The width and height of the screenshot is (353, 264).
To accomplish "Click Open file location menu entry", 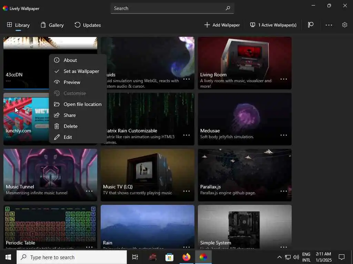I will pyautogui.click(x=78, y=104).
